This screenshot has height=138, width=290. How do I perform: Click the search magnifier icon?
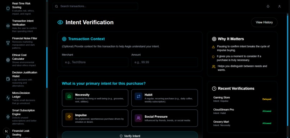[x=56, y=6]
